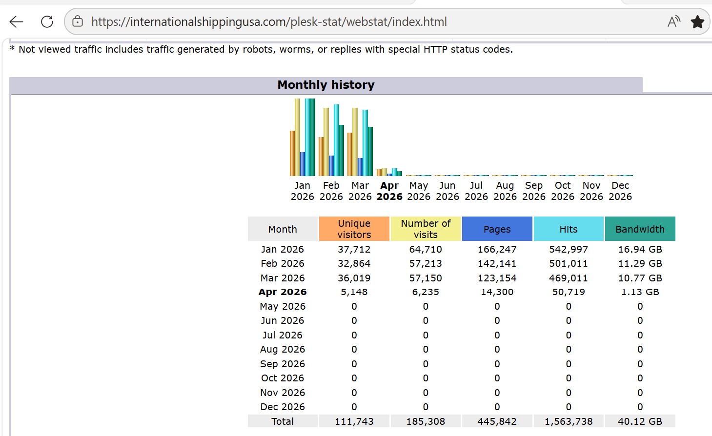This screenshot has width=712, height=436.
Task: Open the site information lock icon
Action: [78, 21]
